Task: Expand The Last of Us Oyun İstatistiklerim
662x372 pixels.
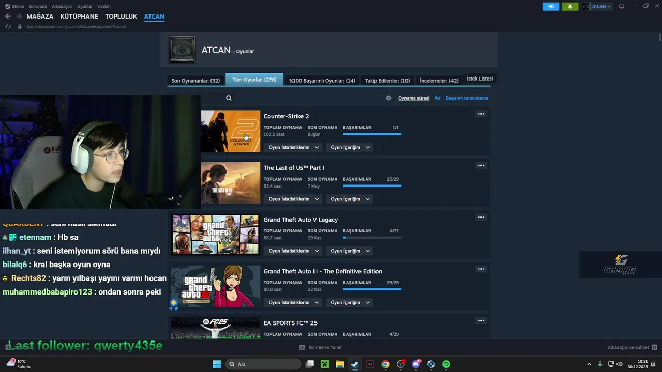Action: pyautogui.click(x=293, y=199)
